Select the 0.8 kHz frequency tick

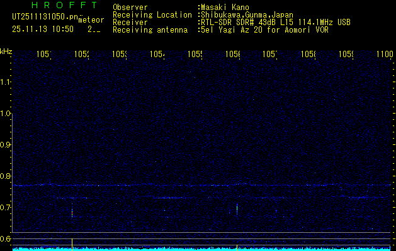point(6,176)
